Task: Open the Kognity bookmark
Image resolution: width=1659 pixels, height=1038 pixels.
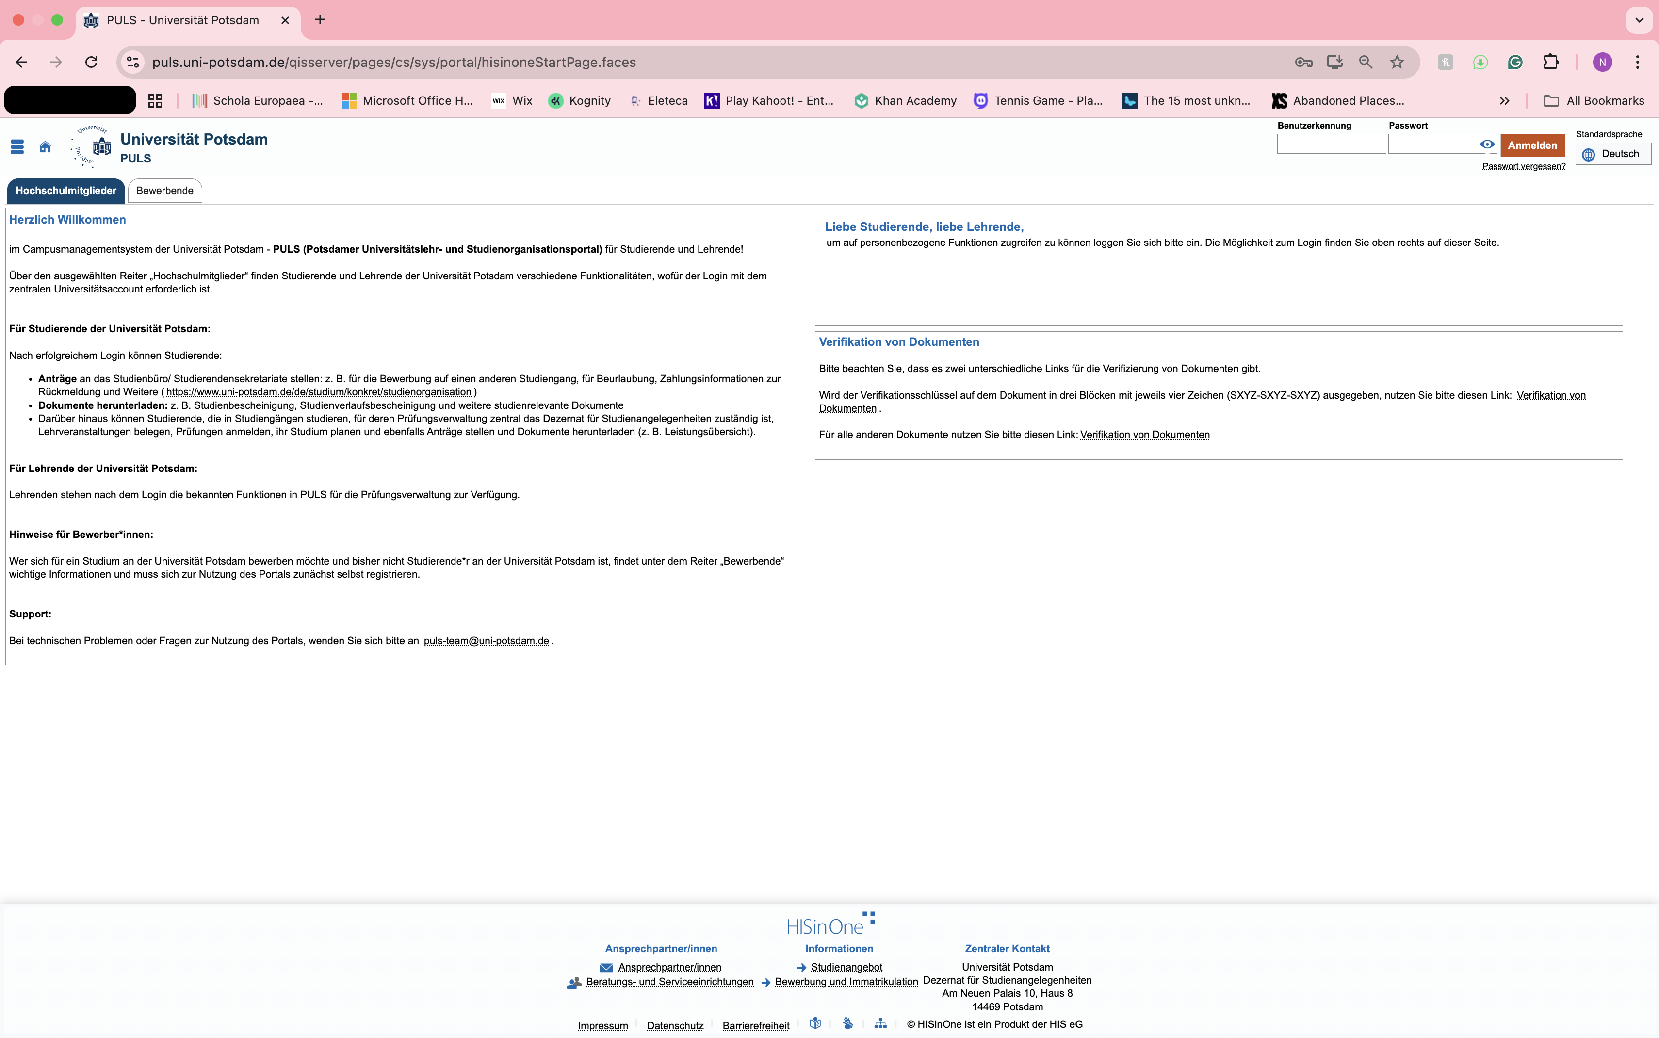Action: tap(580, 101)
